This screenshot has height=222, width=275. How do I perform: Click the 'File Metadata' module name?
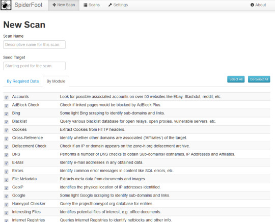point(24,179)
